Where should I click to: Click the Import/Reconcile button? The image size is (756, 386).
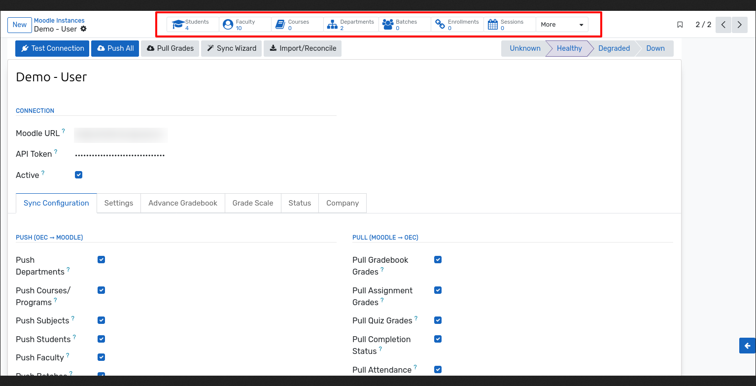pos(303,48)
